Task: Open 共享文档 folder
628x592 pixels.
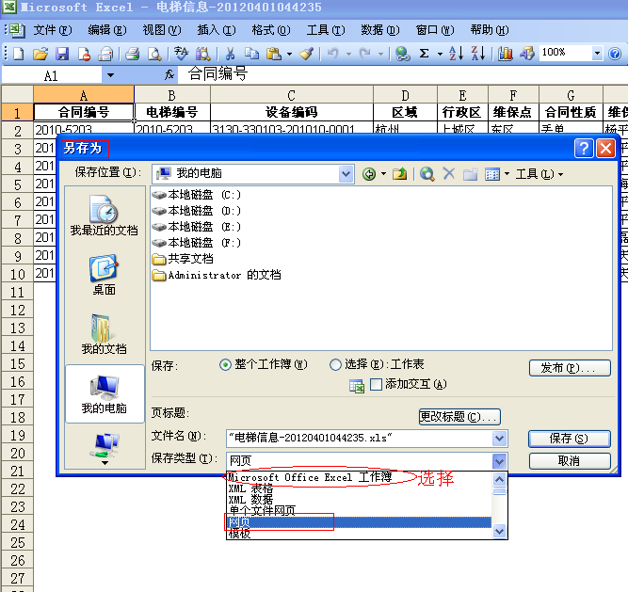Action: tap(183, 259)
